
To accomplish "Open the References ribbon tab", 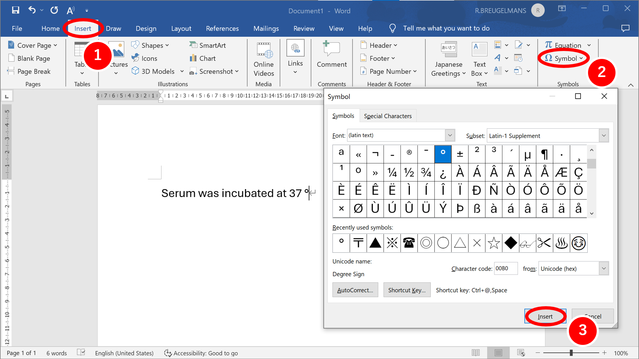I will [x=222, y=29].
